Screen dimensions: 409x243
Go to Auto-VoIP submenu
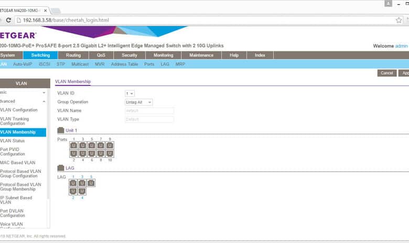tap(23, 64)
